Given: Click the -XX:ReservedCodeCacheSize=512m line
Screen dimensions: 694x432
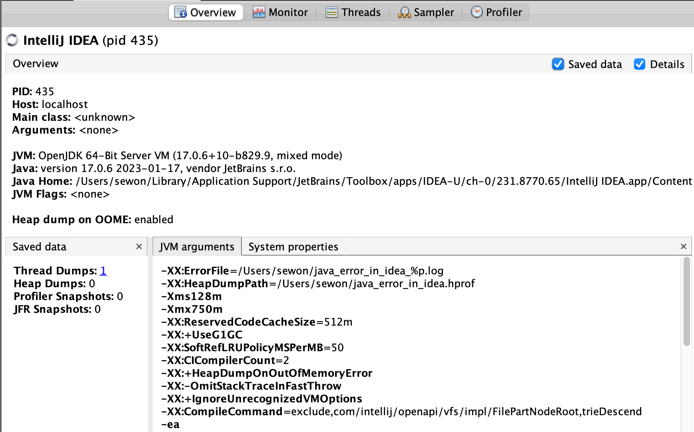Looking at the screenshot, I should click(257, 322).
